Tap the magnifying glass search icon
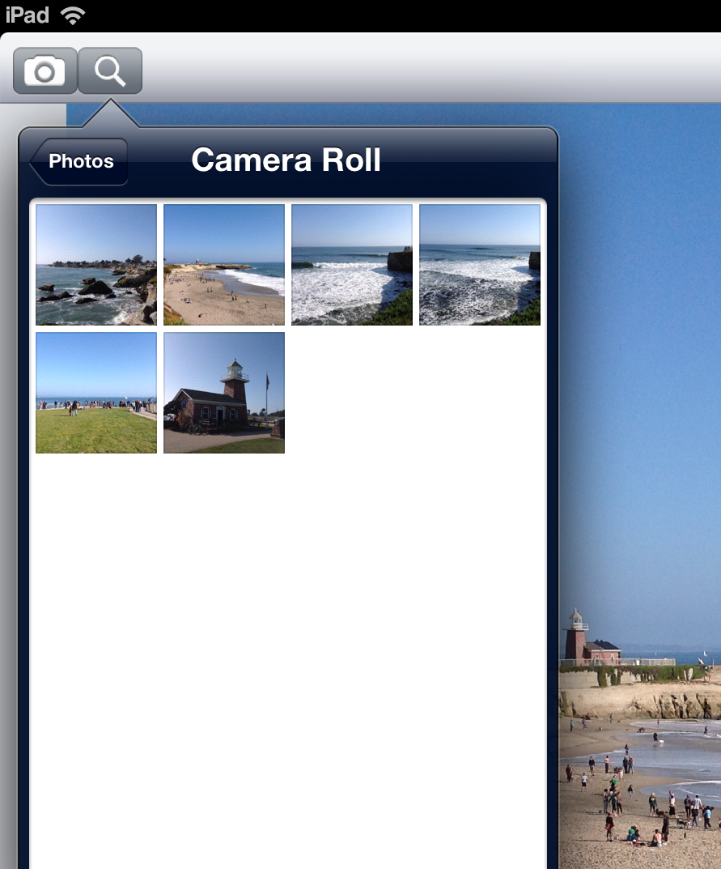Screen dimensions: 721x869 pyautogui.click(x=110, y=71)
